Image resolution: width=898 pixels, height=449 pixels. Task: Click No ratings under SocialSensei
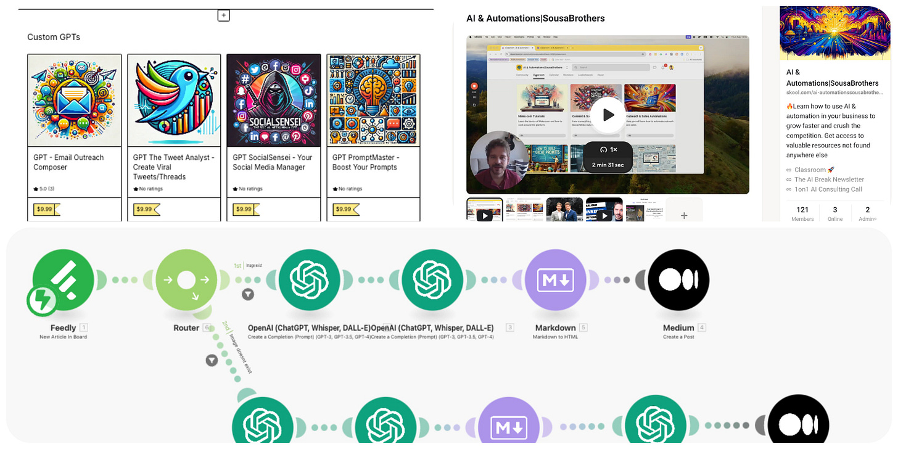[x=247, y=189]
